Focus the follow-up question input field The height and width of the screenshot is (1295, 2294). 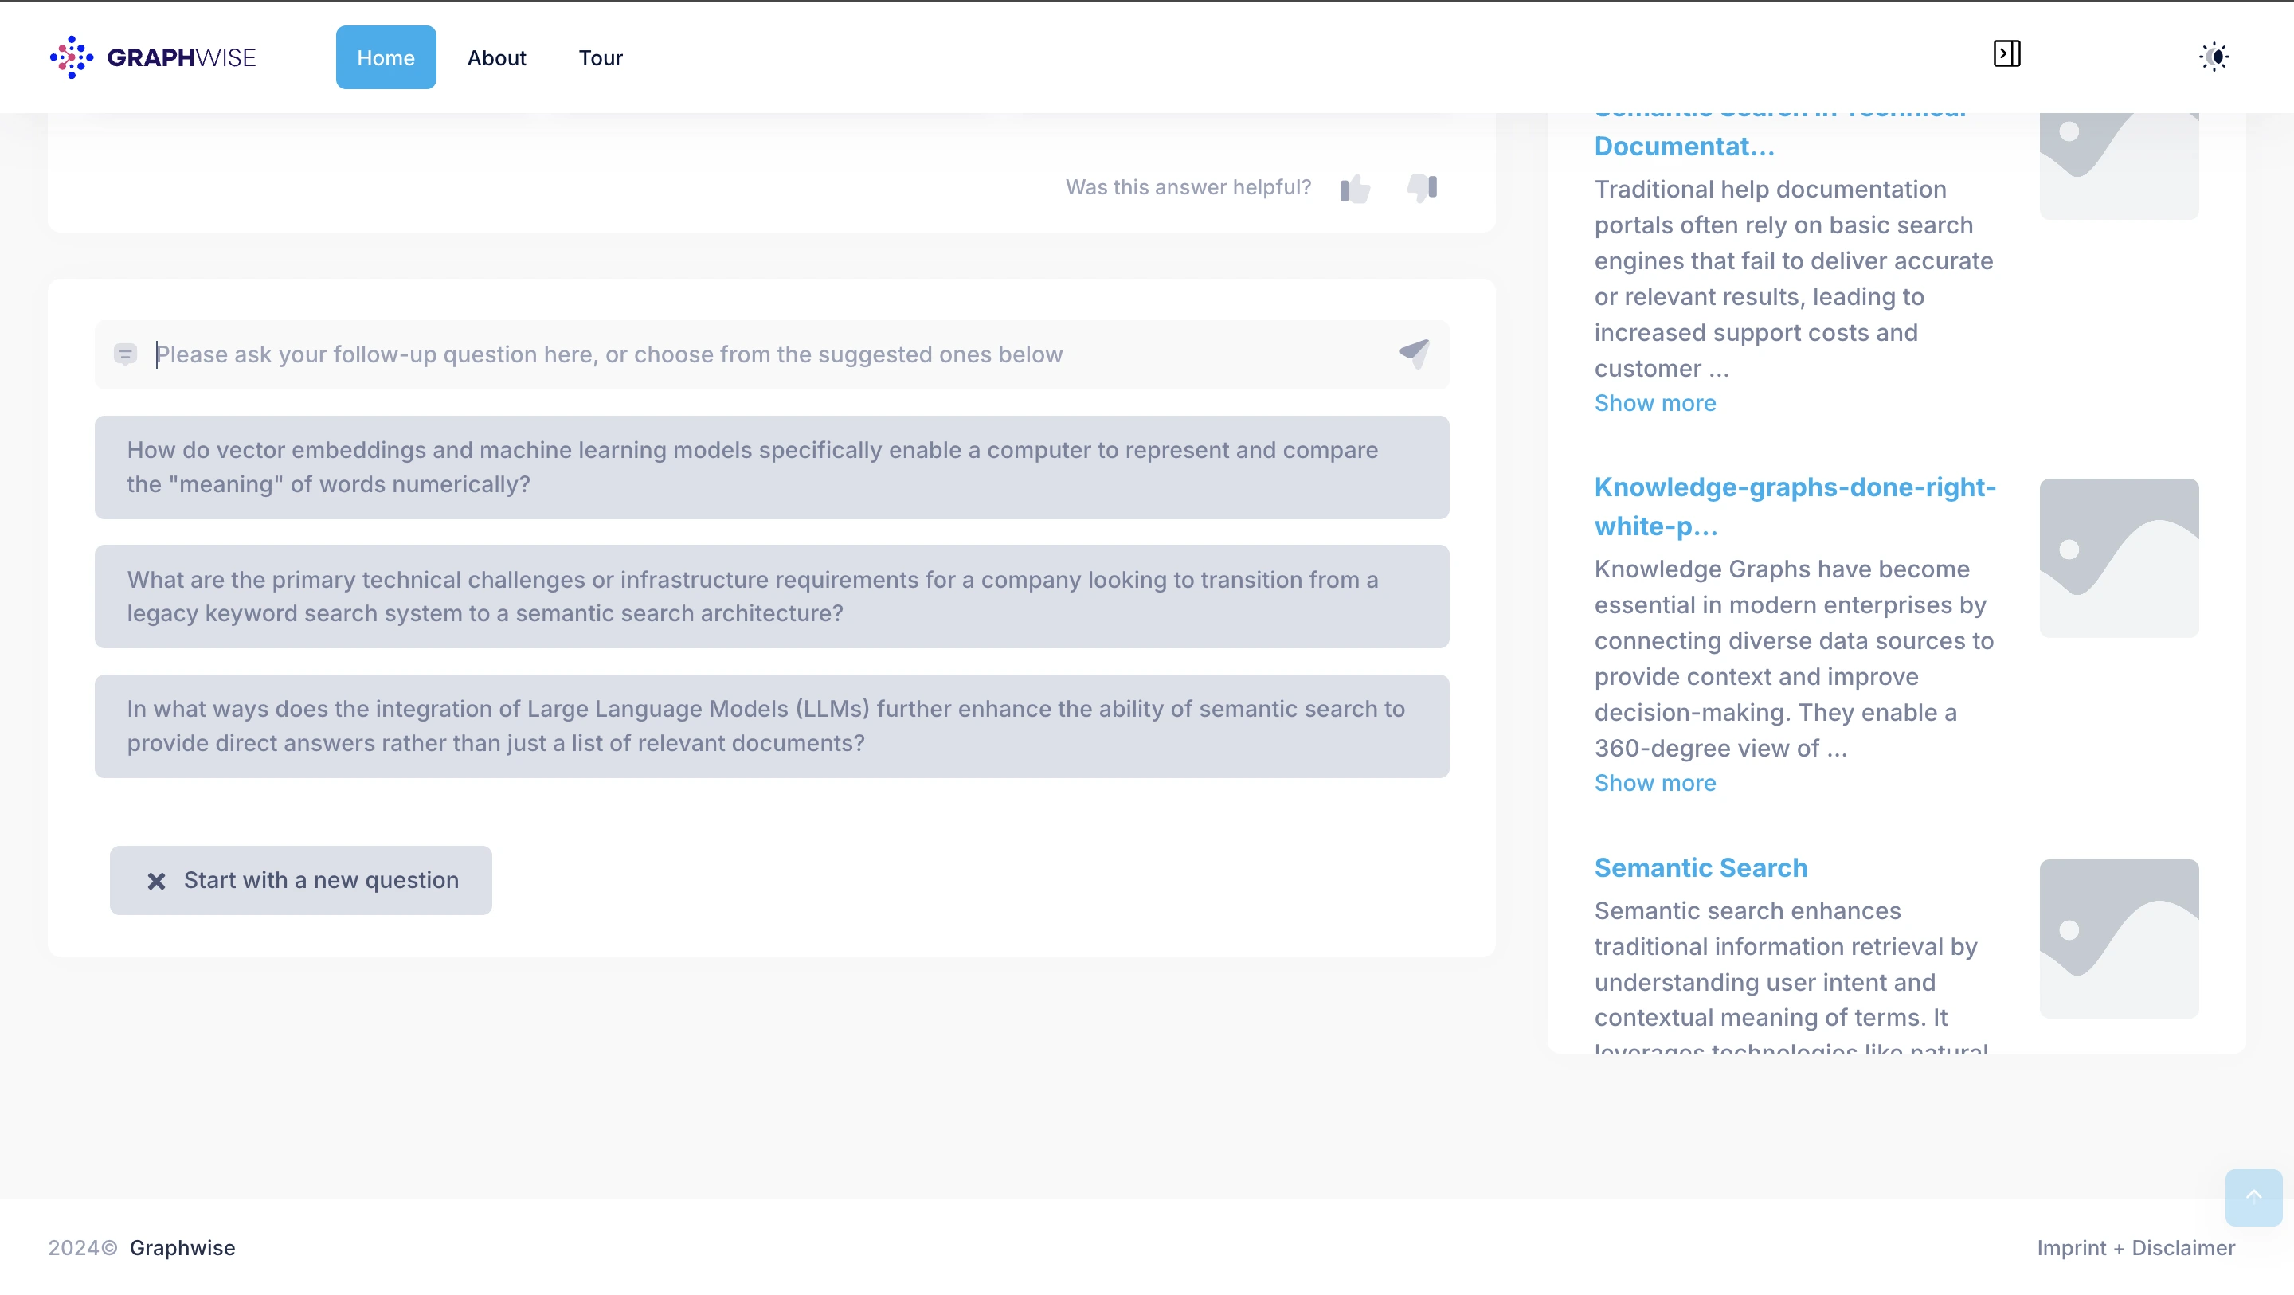tap(765, 354)
